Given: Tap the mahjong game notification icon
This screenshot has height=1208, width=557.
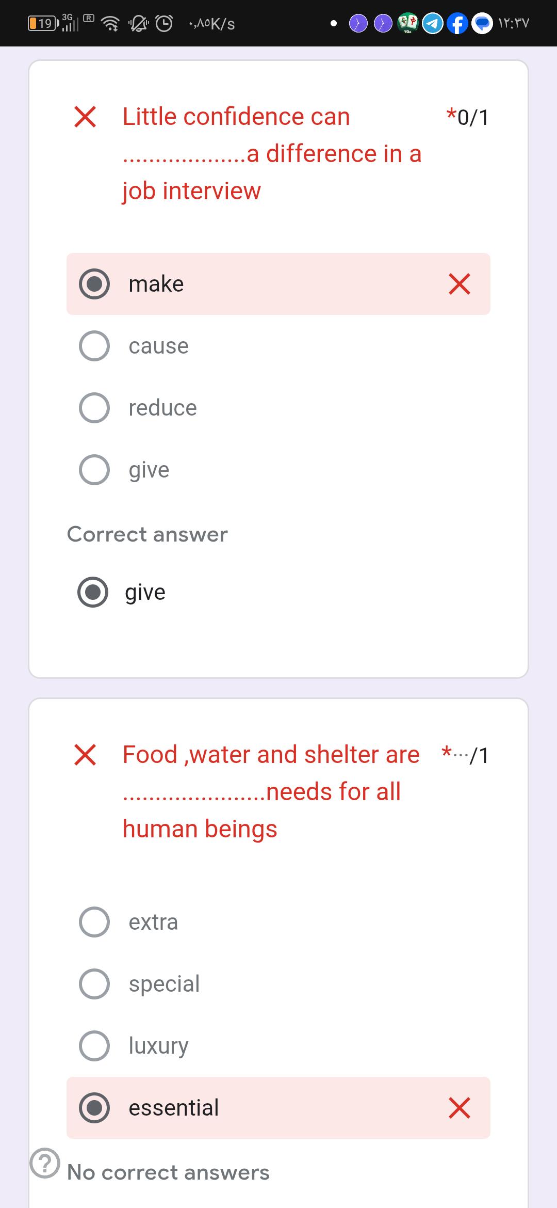Looking at the screenshot, I should (408, 23).
